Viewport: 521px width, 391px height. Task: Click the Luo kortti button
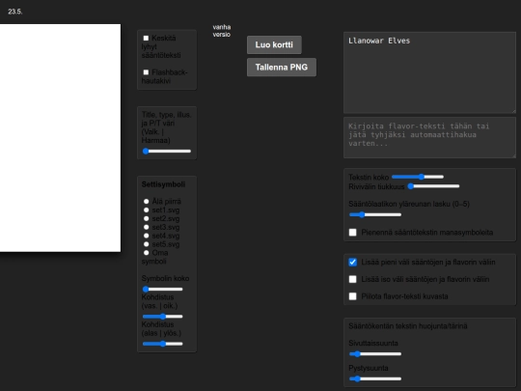coord(274,44)
